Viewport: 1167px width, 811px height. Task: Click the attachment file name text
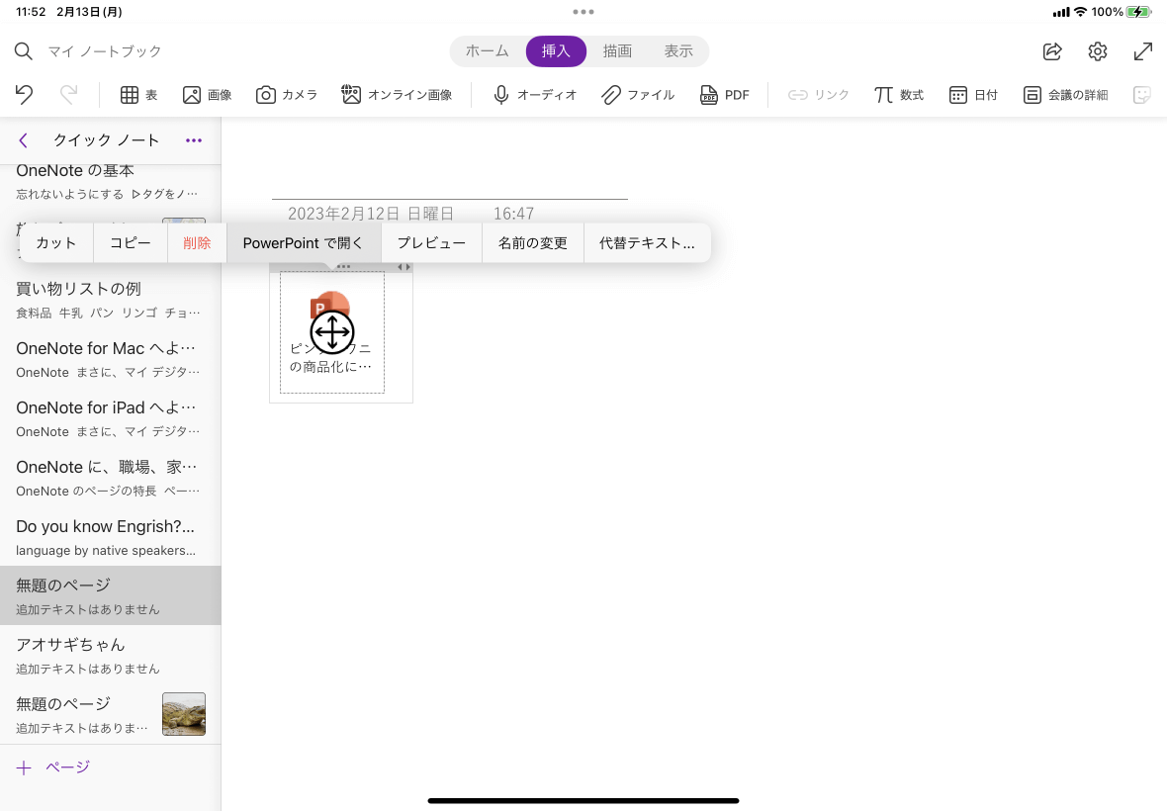coord(330,357)
